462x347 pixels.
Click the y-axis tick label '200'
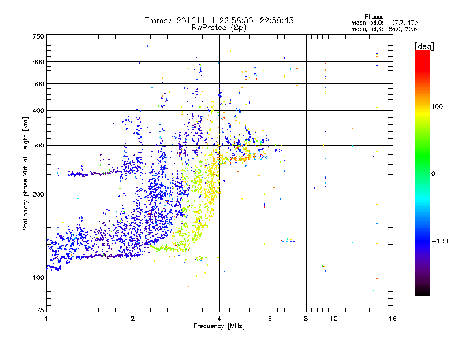38,194
